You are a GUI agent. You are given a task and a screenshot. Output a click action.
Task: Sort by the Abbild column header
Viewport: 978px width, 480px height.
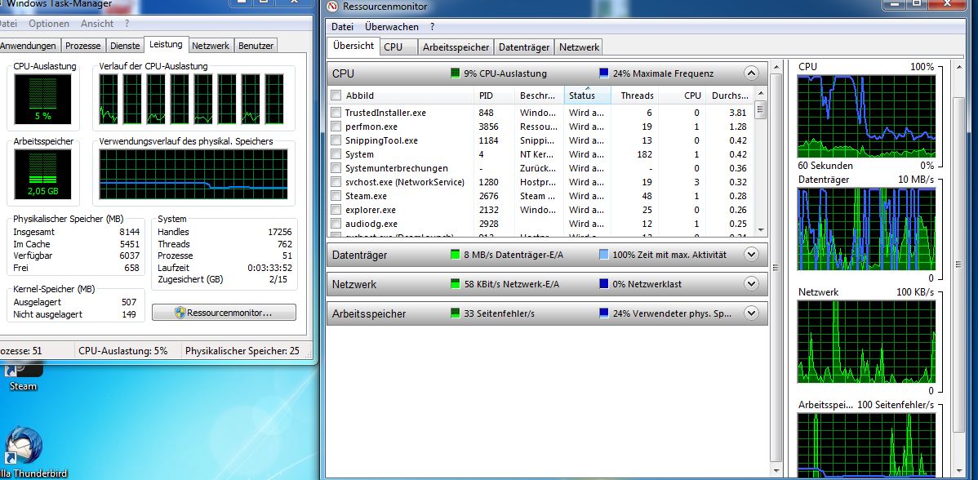360,96
